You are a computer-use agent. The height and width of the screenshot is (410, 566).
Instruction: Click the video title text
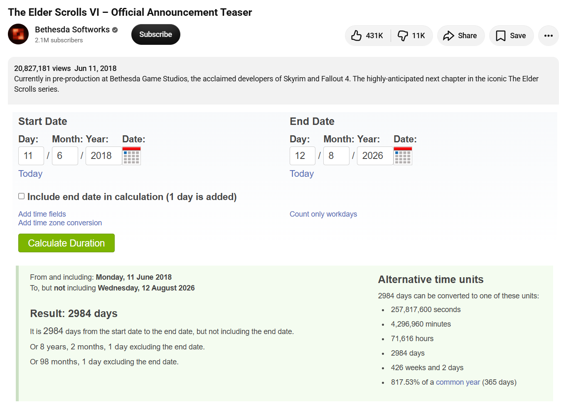tap(130, 12)
